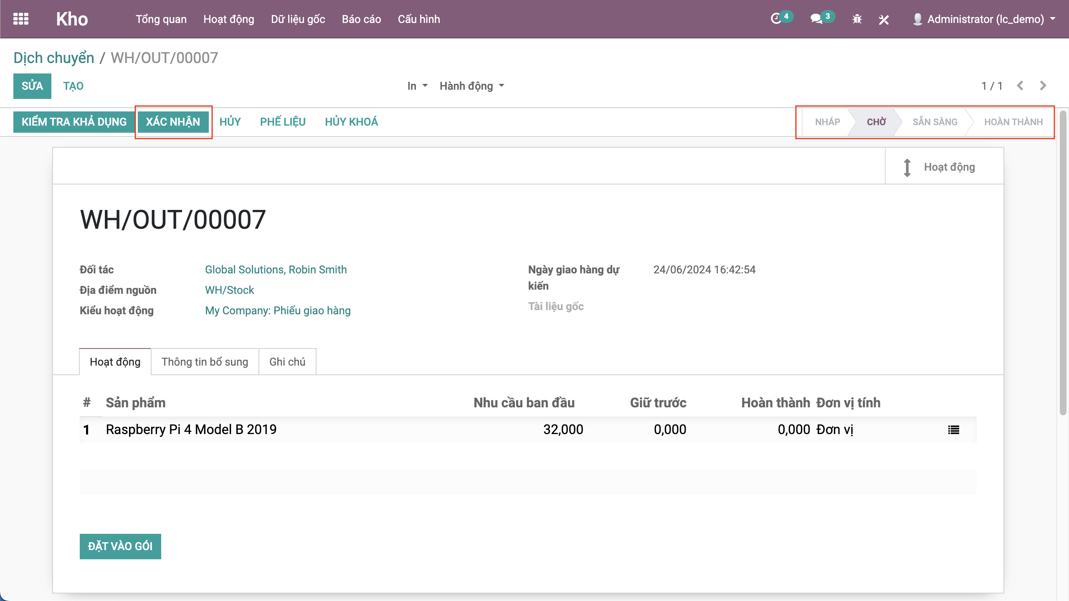The width and height of the screenshot is (1069, 601).
Task: Select the SẴN SÀNG status stage
Action: tap(935, 122)
